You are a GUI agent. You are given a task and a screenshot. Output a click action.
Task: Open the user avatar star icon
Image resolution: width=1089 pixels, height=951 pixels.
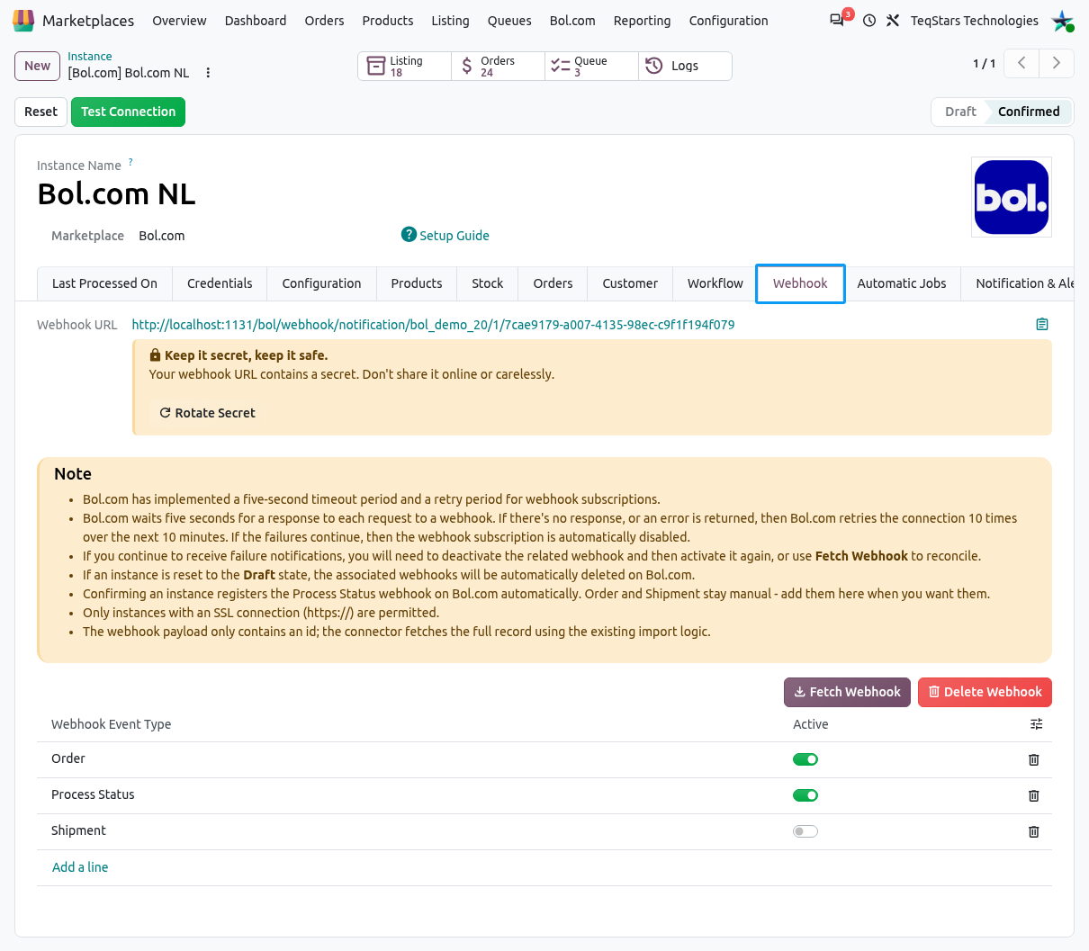pos(1063,20)
